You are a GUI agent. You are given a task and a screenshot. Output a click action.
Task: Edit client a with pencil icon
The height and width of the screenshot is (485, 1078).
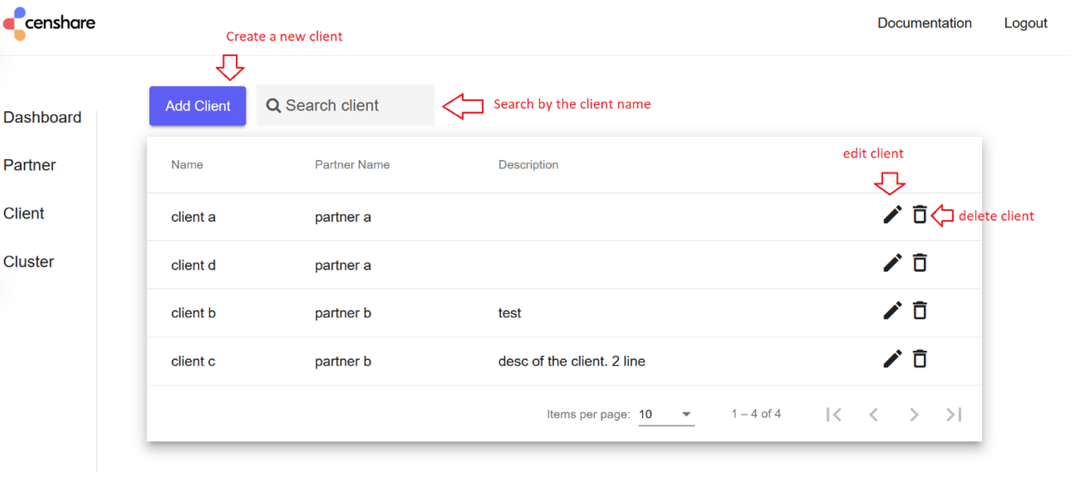click(x=892, y=215)
